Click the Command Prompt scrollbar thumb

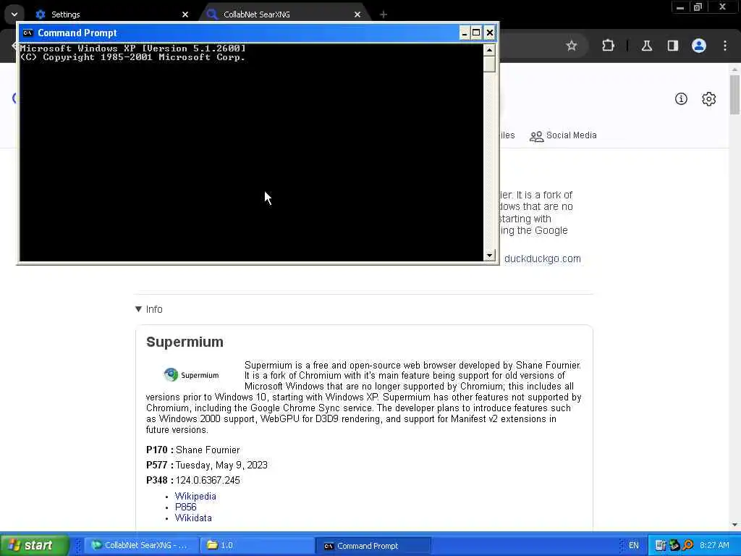pos(489,64)
